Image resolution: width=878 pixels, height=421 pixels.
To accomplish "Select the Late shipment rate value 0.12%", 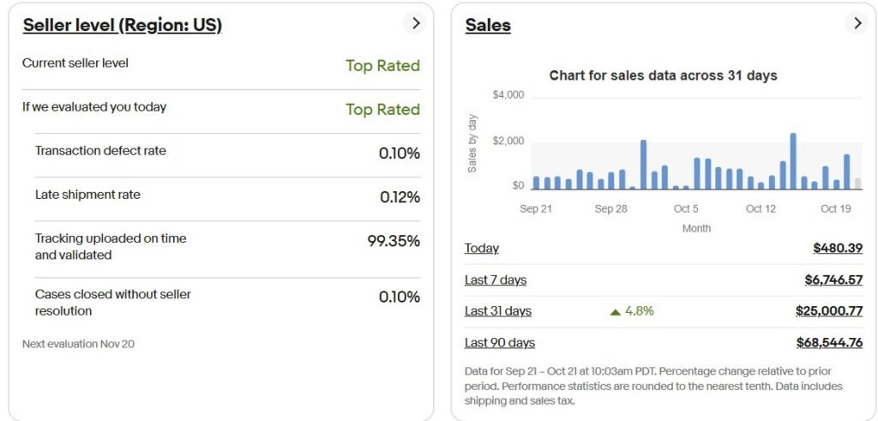I will click(x=400, y=197).
